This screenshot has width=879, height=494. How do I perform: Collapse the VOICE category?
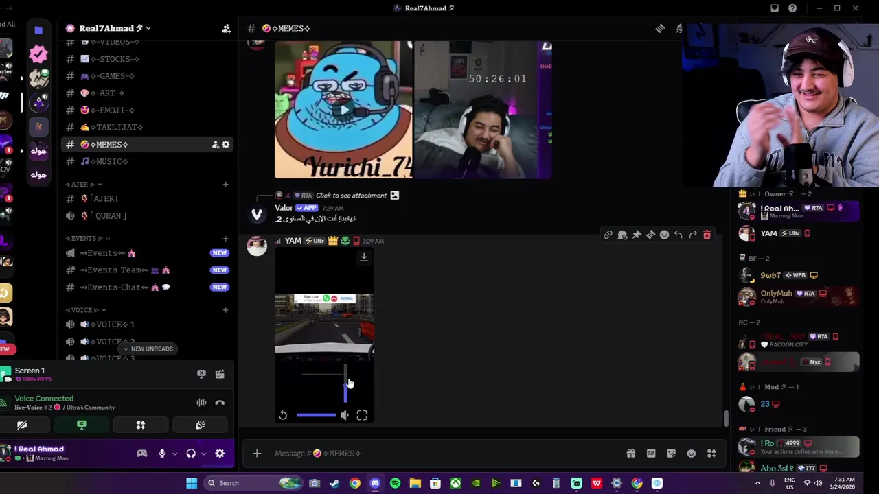click(84, 310)
